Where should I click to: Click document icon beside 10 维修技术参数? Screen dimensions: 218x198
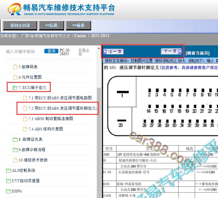pos(15,160)
